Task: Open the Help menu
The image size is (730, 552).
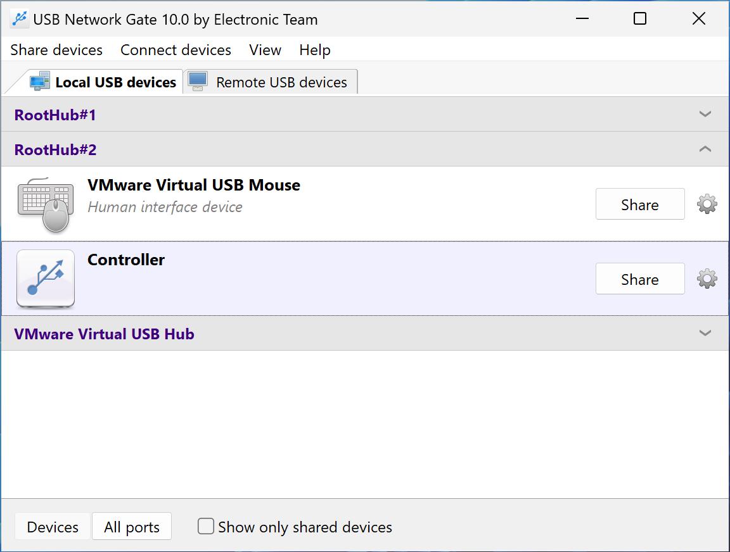Action: pyautogui.click(x=315, y=50)
